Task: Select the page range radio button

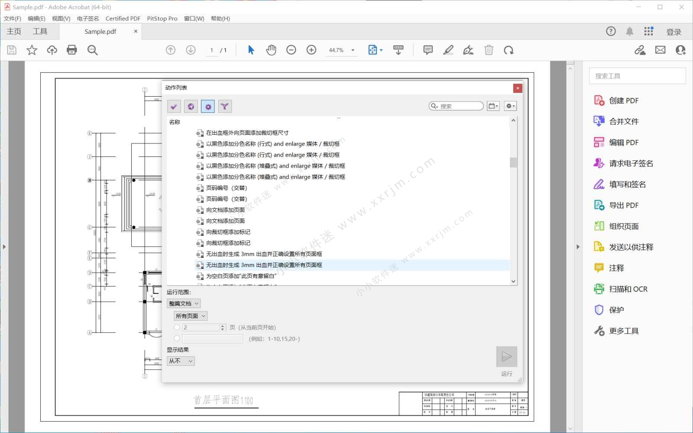Action: (x=177, y=339)
